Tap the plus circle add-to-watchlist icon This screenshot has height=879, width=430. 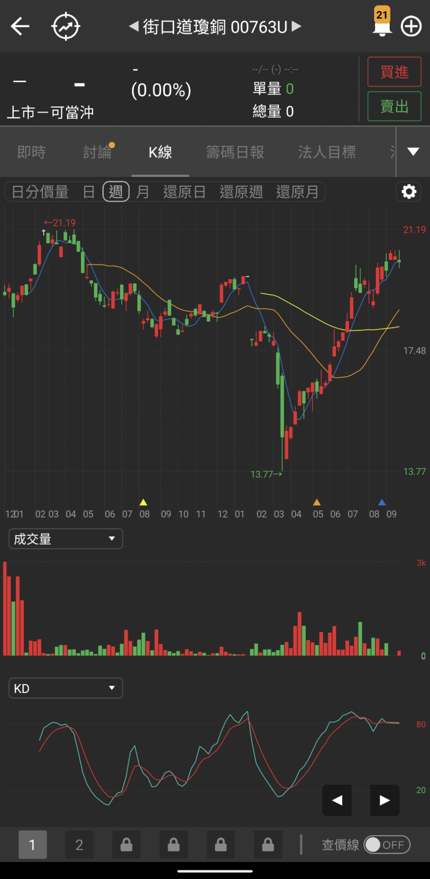click(411, 27)
